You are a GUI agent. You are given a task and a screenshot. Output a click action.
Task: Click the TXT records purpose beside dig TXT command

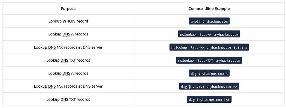click(x=68, y=99)
